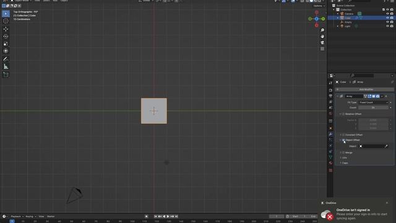Hide the Cube in the viewport
The height and width of the screenshot is (223, 396).
(x=388, y=18)
